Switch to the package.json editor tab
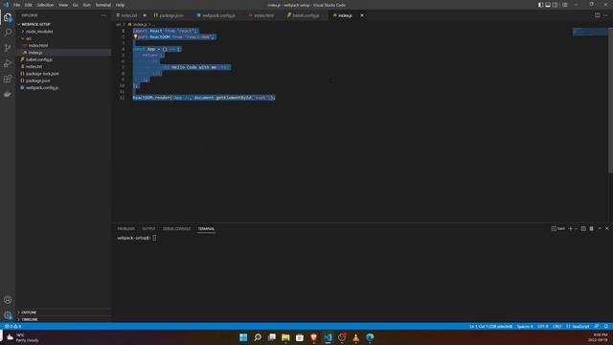Image resolution: width=613 pixels, height=345 pixels. click(x=171, y=15)
